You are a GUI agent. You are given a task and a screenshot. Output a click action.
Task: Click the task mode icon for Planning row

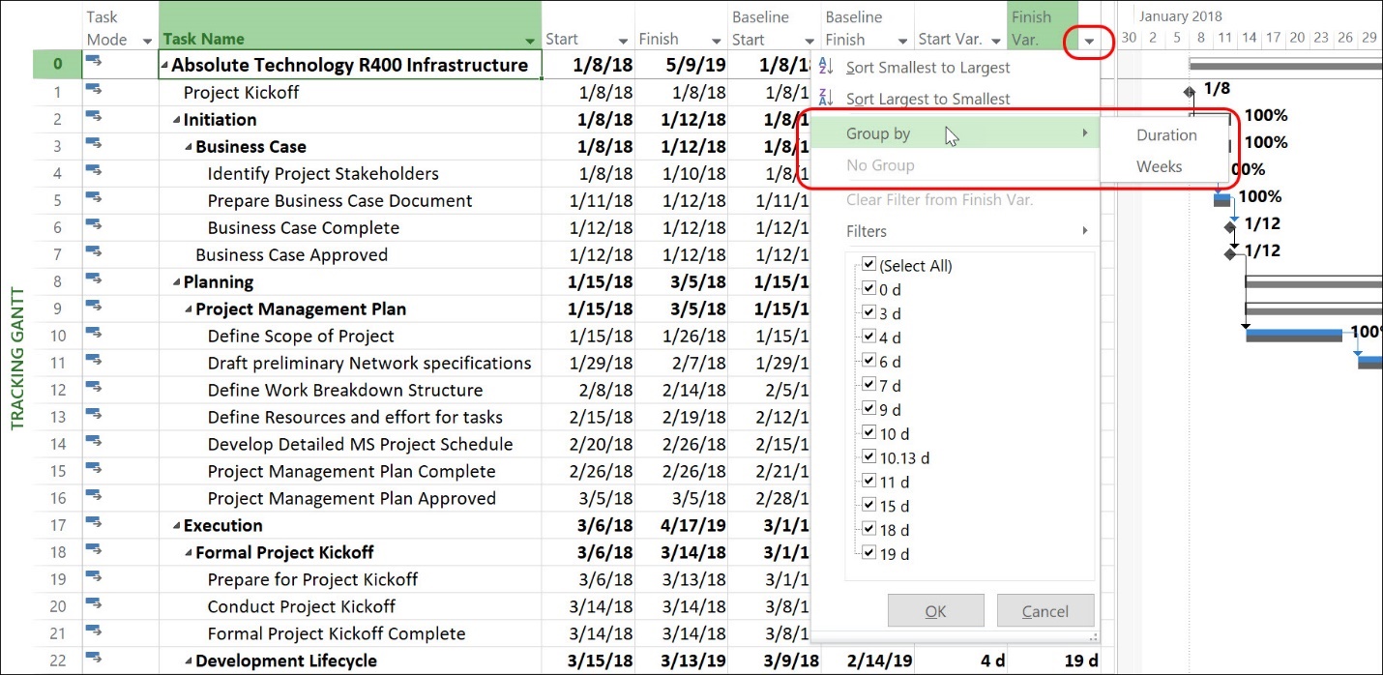click(94, 279)
